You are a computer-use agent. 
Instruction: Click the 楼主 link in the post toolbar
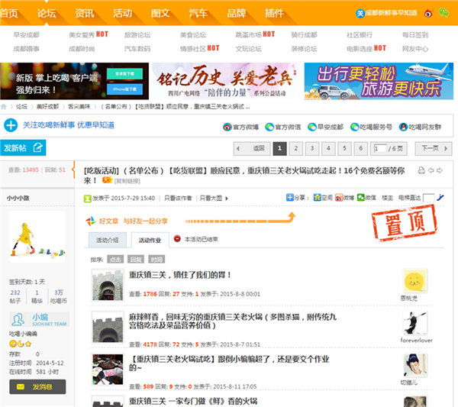tap(387, 198)
